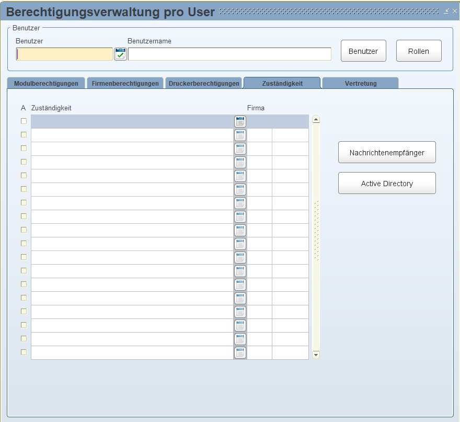This screenshot has height=422, width=460.
Task: Click the list icon in last Zuständigkeit row
Action: pyautogui.click(x=240, y=353)
